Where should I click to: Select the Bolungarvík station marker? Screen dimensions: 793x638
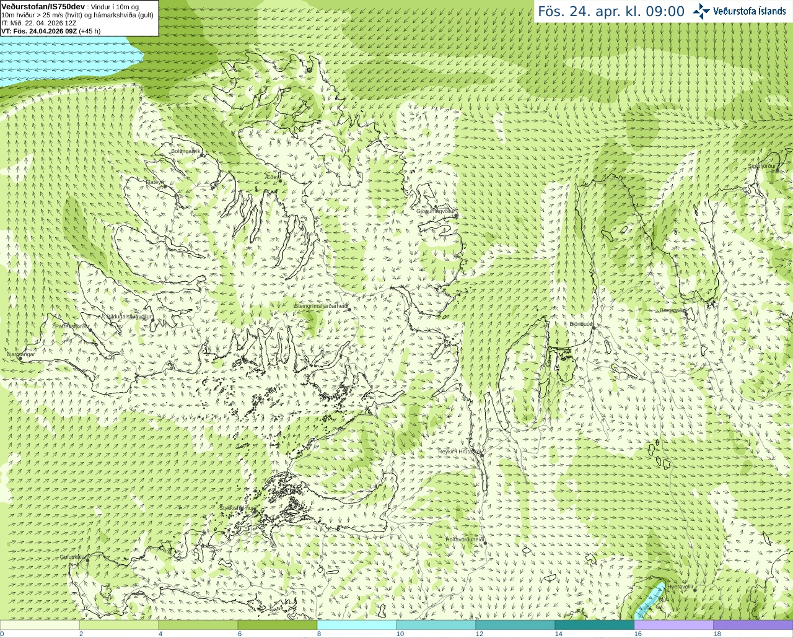(202, 154)
